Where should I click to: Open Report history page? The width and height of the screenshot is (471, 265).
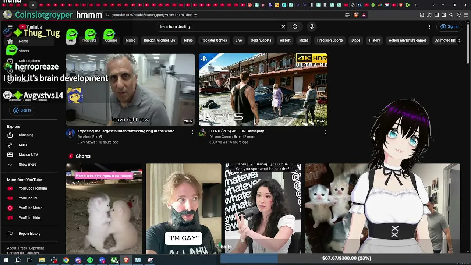click(29, 234)
